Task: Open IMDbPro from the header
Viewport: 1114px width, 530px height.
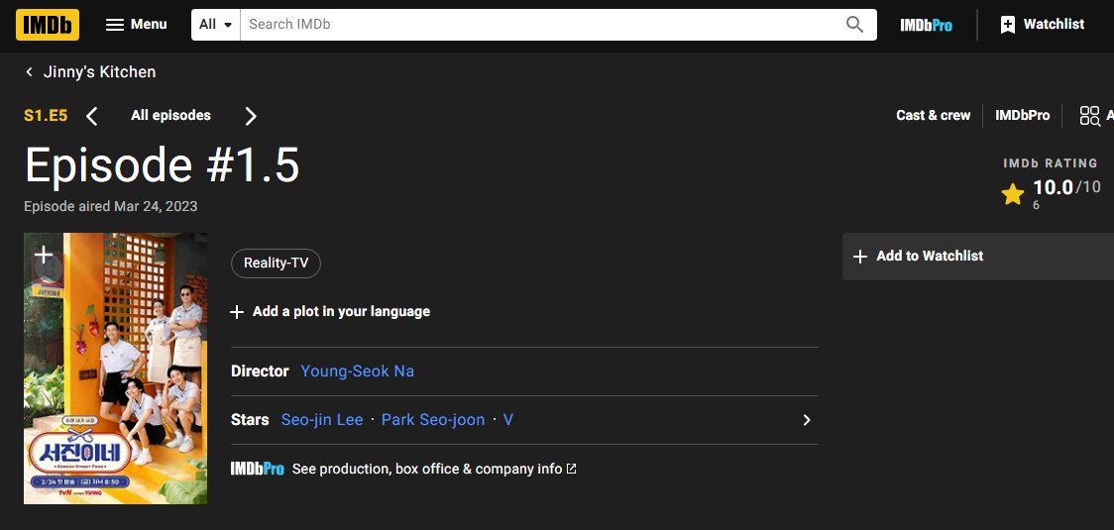Action: coord(926,25)
